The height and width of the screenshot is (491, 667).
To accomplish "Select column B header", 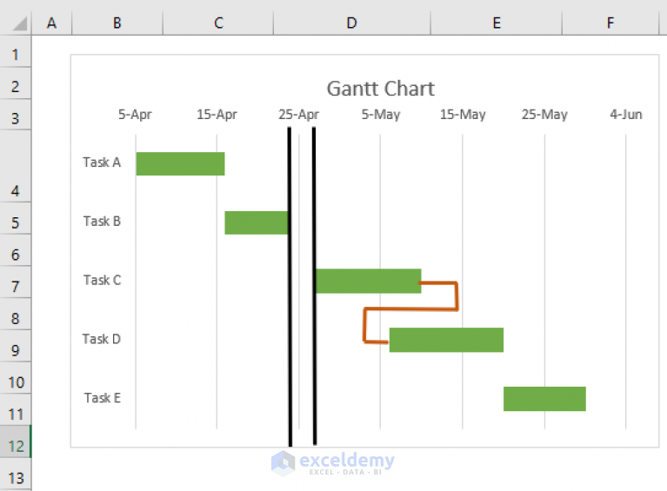I will click(117, 23).
